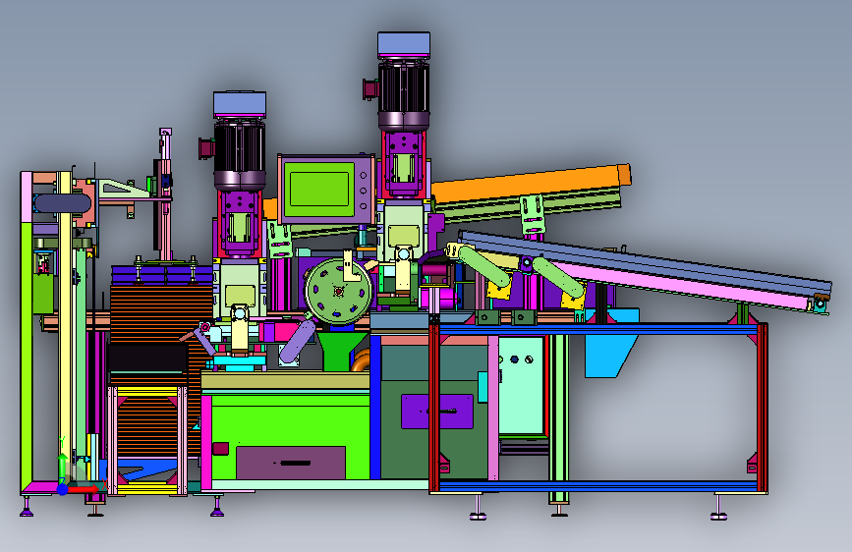Select the orange tube on the upper conveyor

[x=531, y=183]
